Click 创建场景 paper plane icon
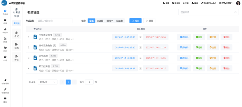The height and width of the screenshot is (107, 242). coord(5,80)
